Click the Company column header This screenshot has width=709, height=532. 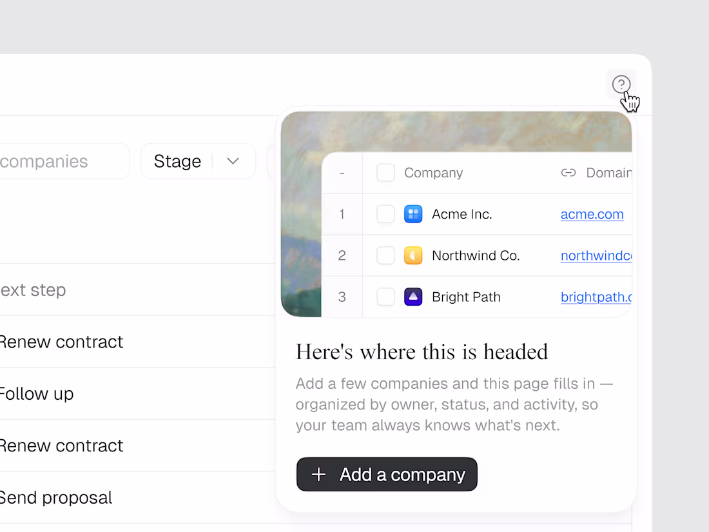(x=433, y=173)
